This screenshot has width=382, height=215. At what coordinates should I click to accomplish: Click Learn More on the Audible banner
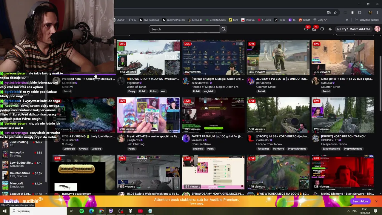[x=360, y=201]
